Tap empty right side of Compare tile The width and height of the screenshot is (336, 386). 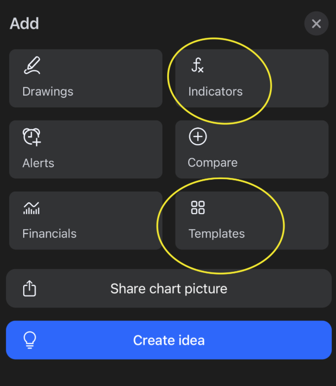[289, 149]
